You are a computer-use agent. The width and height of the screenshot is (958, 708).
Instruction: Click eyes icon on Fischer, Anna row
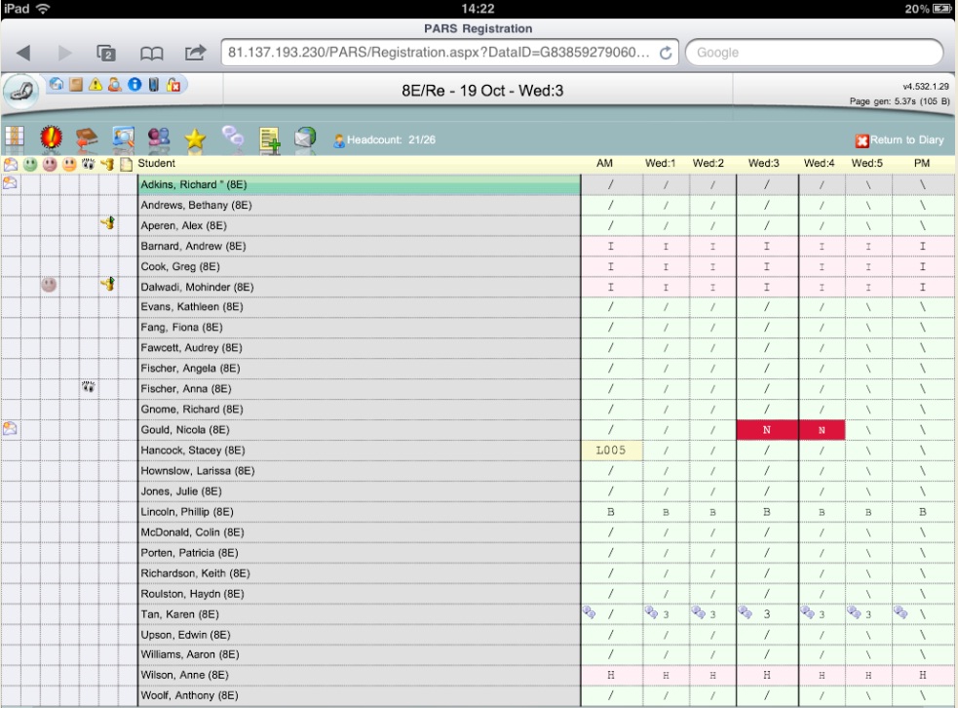click(89, 386)
